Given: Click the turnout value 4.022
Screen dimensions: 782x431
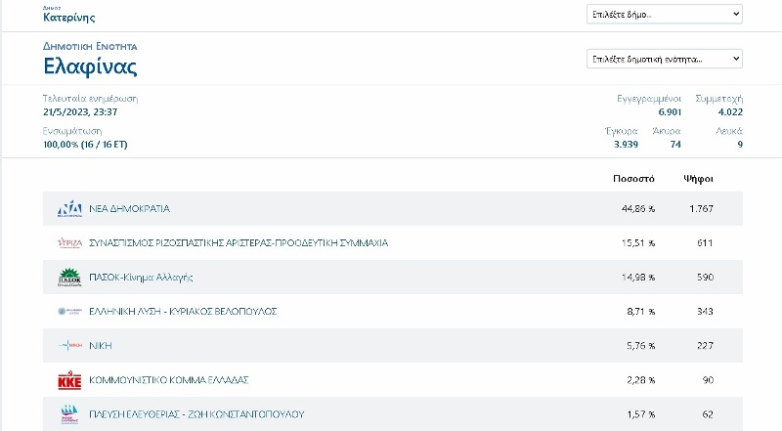Looking at the screenshot, I should click(730, 111).
